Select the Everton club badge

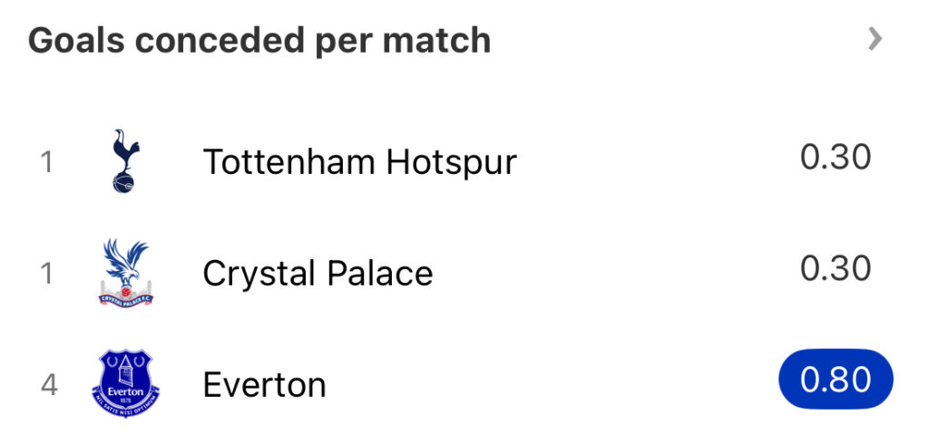coord(125,383)
